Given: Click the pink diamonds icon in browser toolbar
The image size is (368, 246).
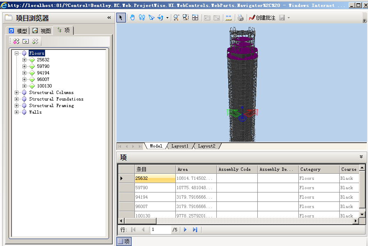Looking at the screenshot, I should [16, 41].
